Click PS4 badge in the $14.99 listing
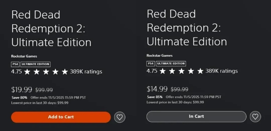The height and width of the screenshot is (131, 271). point(151,64)
